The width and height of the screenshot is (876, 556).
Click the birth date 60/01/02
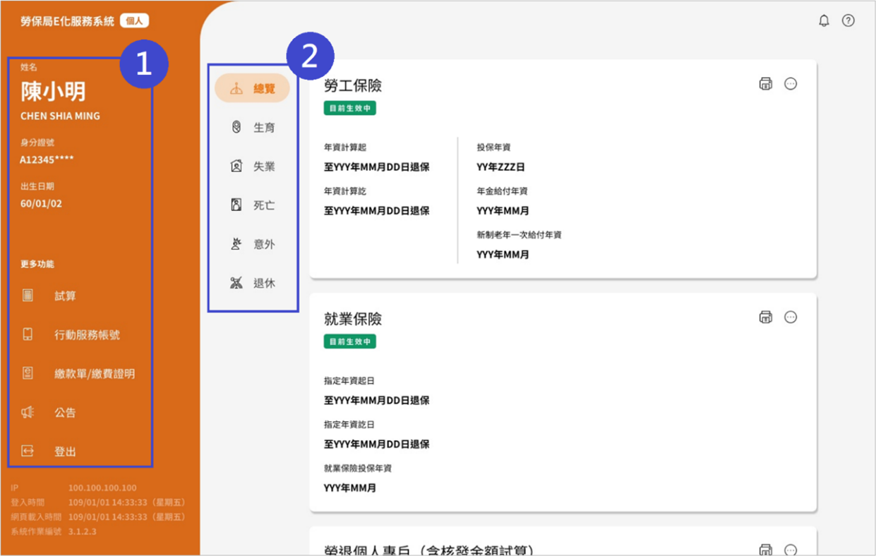(x=41, y=204)
